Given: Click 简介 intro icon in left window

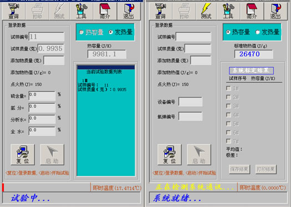Looking at the screenshot, I should 105,11.
